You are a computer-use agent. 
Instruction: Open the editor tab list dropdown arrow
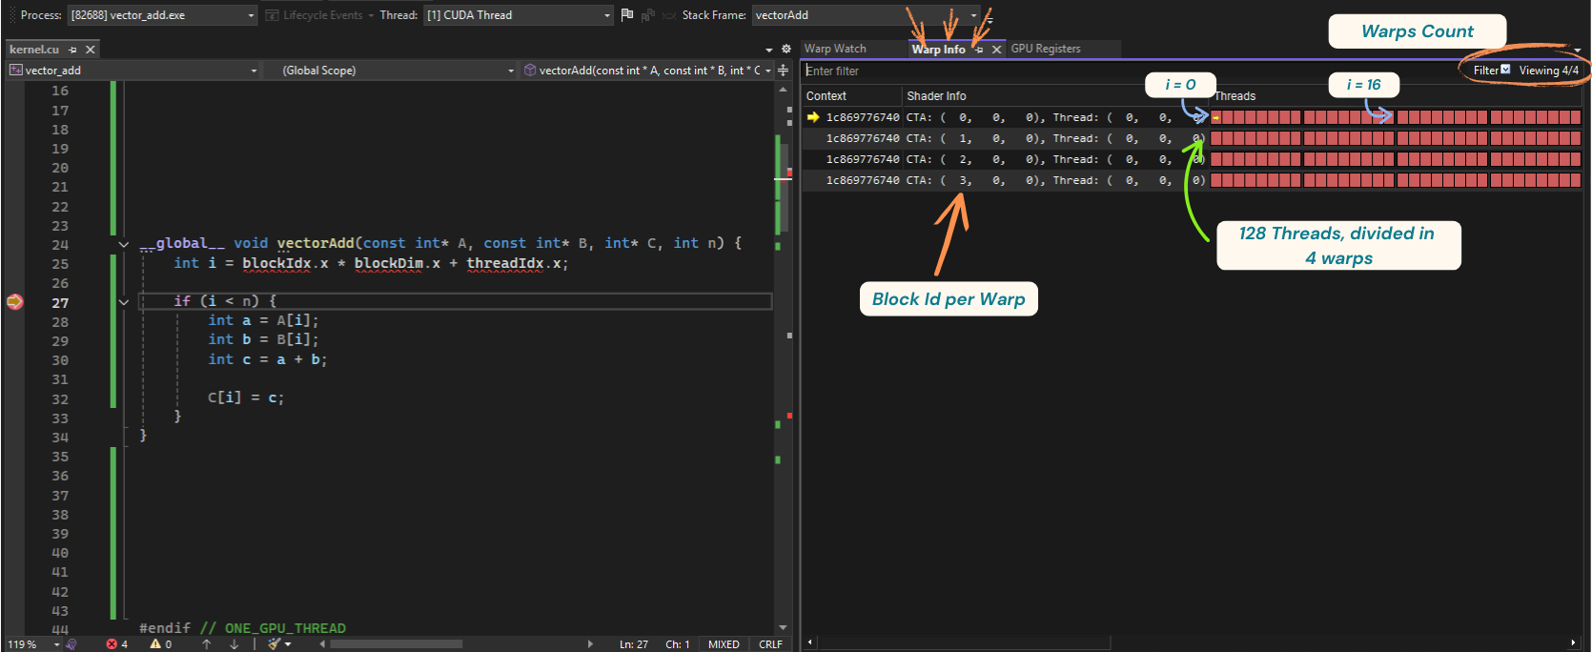click(x=769, y=50)
